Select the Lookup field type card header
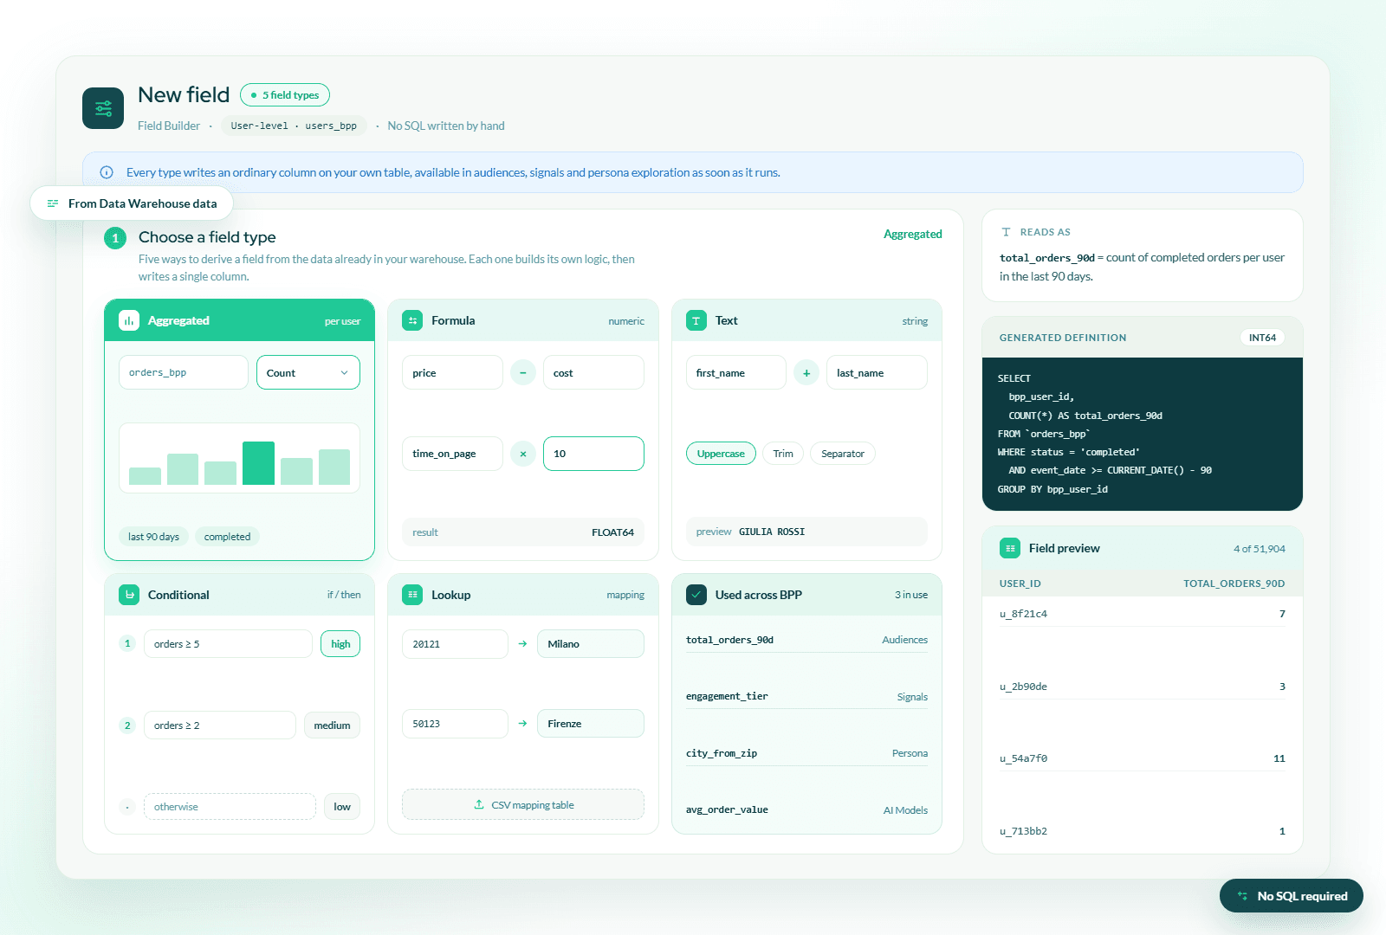 523,595
